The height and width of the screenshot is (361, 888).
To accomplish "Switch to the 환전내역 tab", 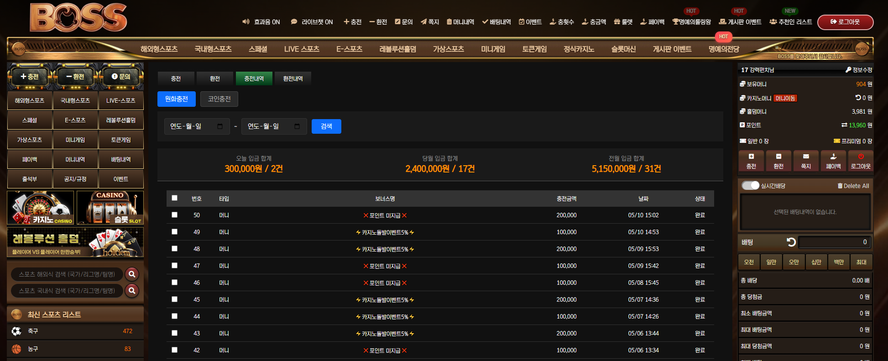I will (293, 78).
